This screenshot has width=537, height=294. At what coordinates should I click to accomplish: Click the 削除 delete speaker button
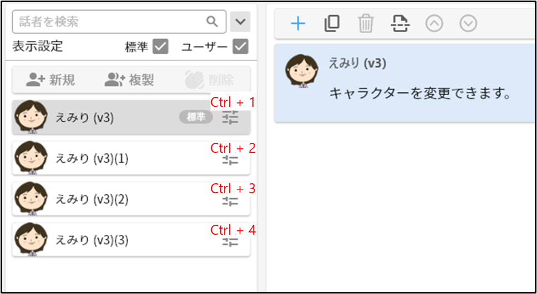pyautogui.click(x=209, y=80)
